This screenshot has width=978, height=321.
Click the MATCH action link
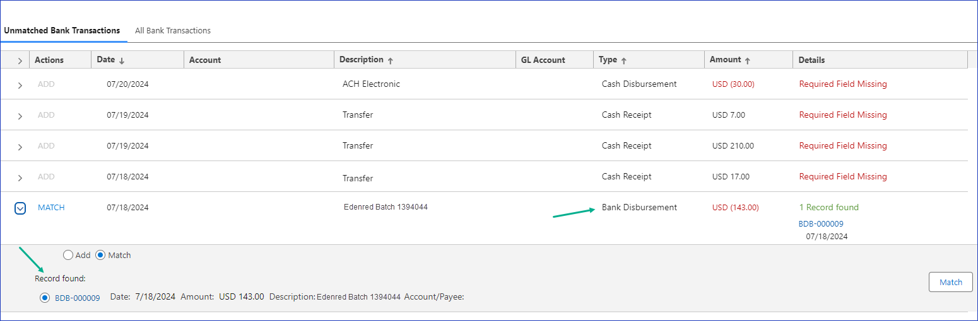(51, 207)
